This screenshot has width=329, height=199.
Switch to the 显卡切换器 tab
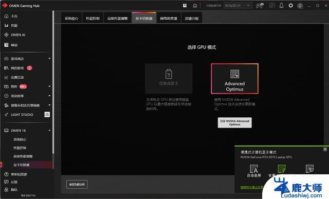coord(144,19)
